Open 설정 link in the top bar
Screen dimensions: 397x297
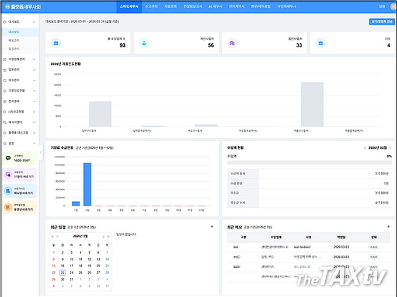pyautogui.click(x=381, y=6)
